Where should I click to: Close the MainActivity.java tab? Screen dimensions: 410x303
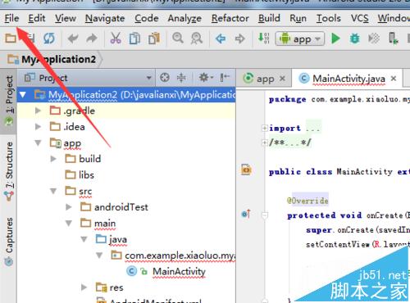click(394, 79)
